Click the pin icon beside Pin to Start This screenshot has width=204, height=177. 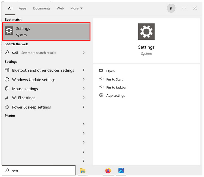click(101, 79)
